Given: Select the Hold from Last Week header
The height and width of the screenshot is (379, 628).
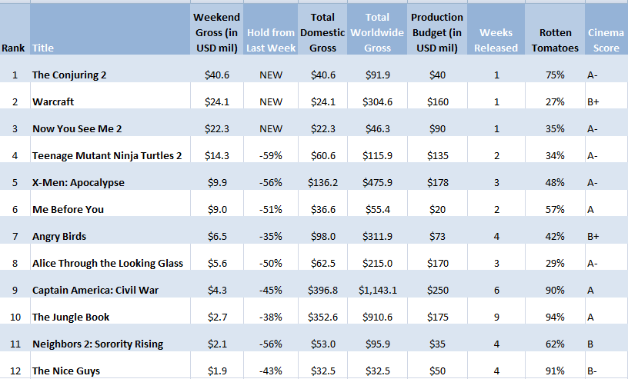Looking at the screenshot, I should click(x=271, y=40).
